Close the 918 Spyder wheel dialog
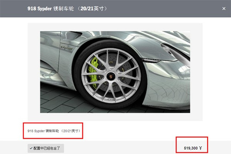 coord(224,8)
